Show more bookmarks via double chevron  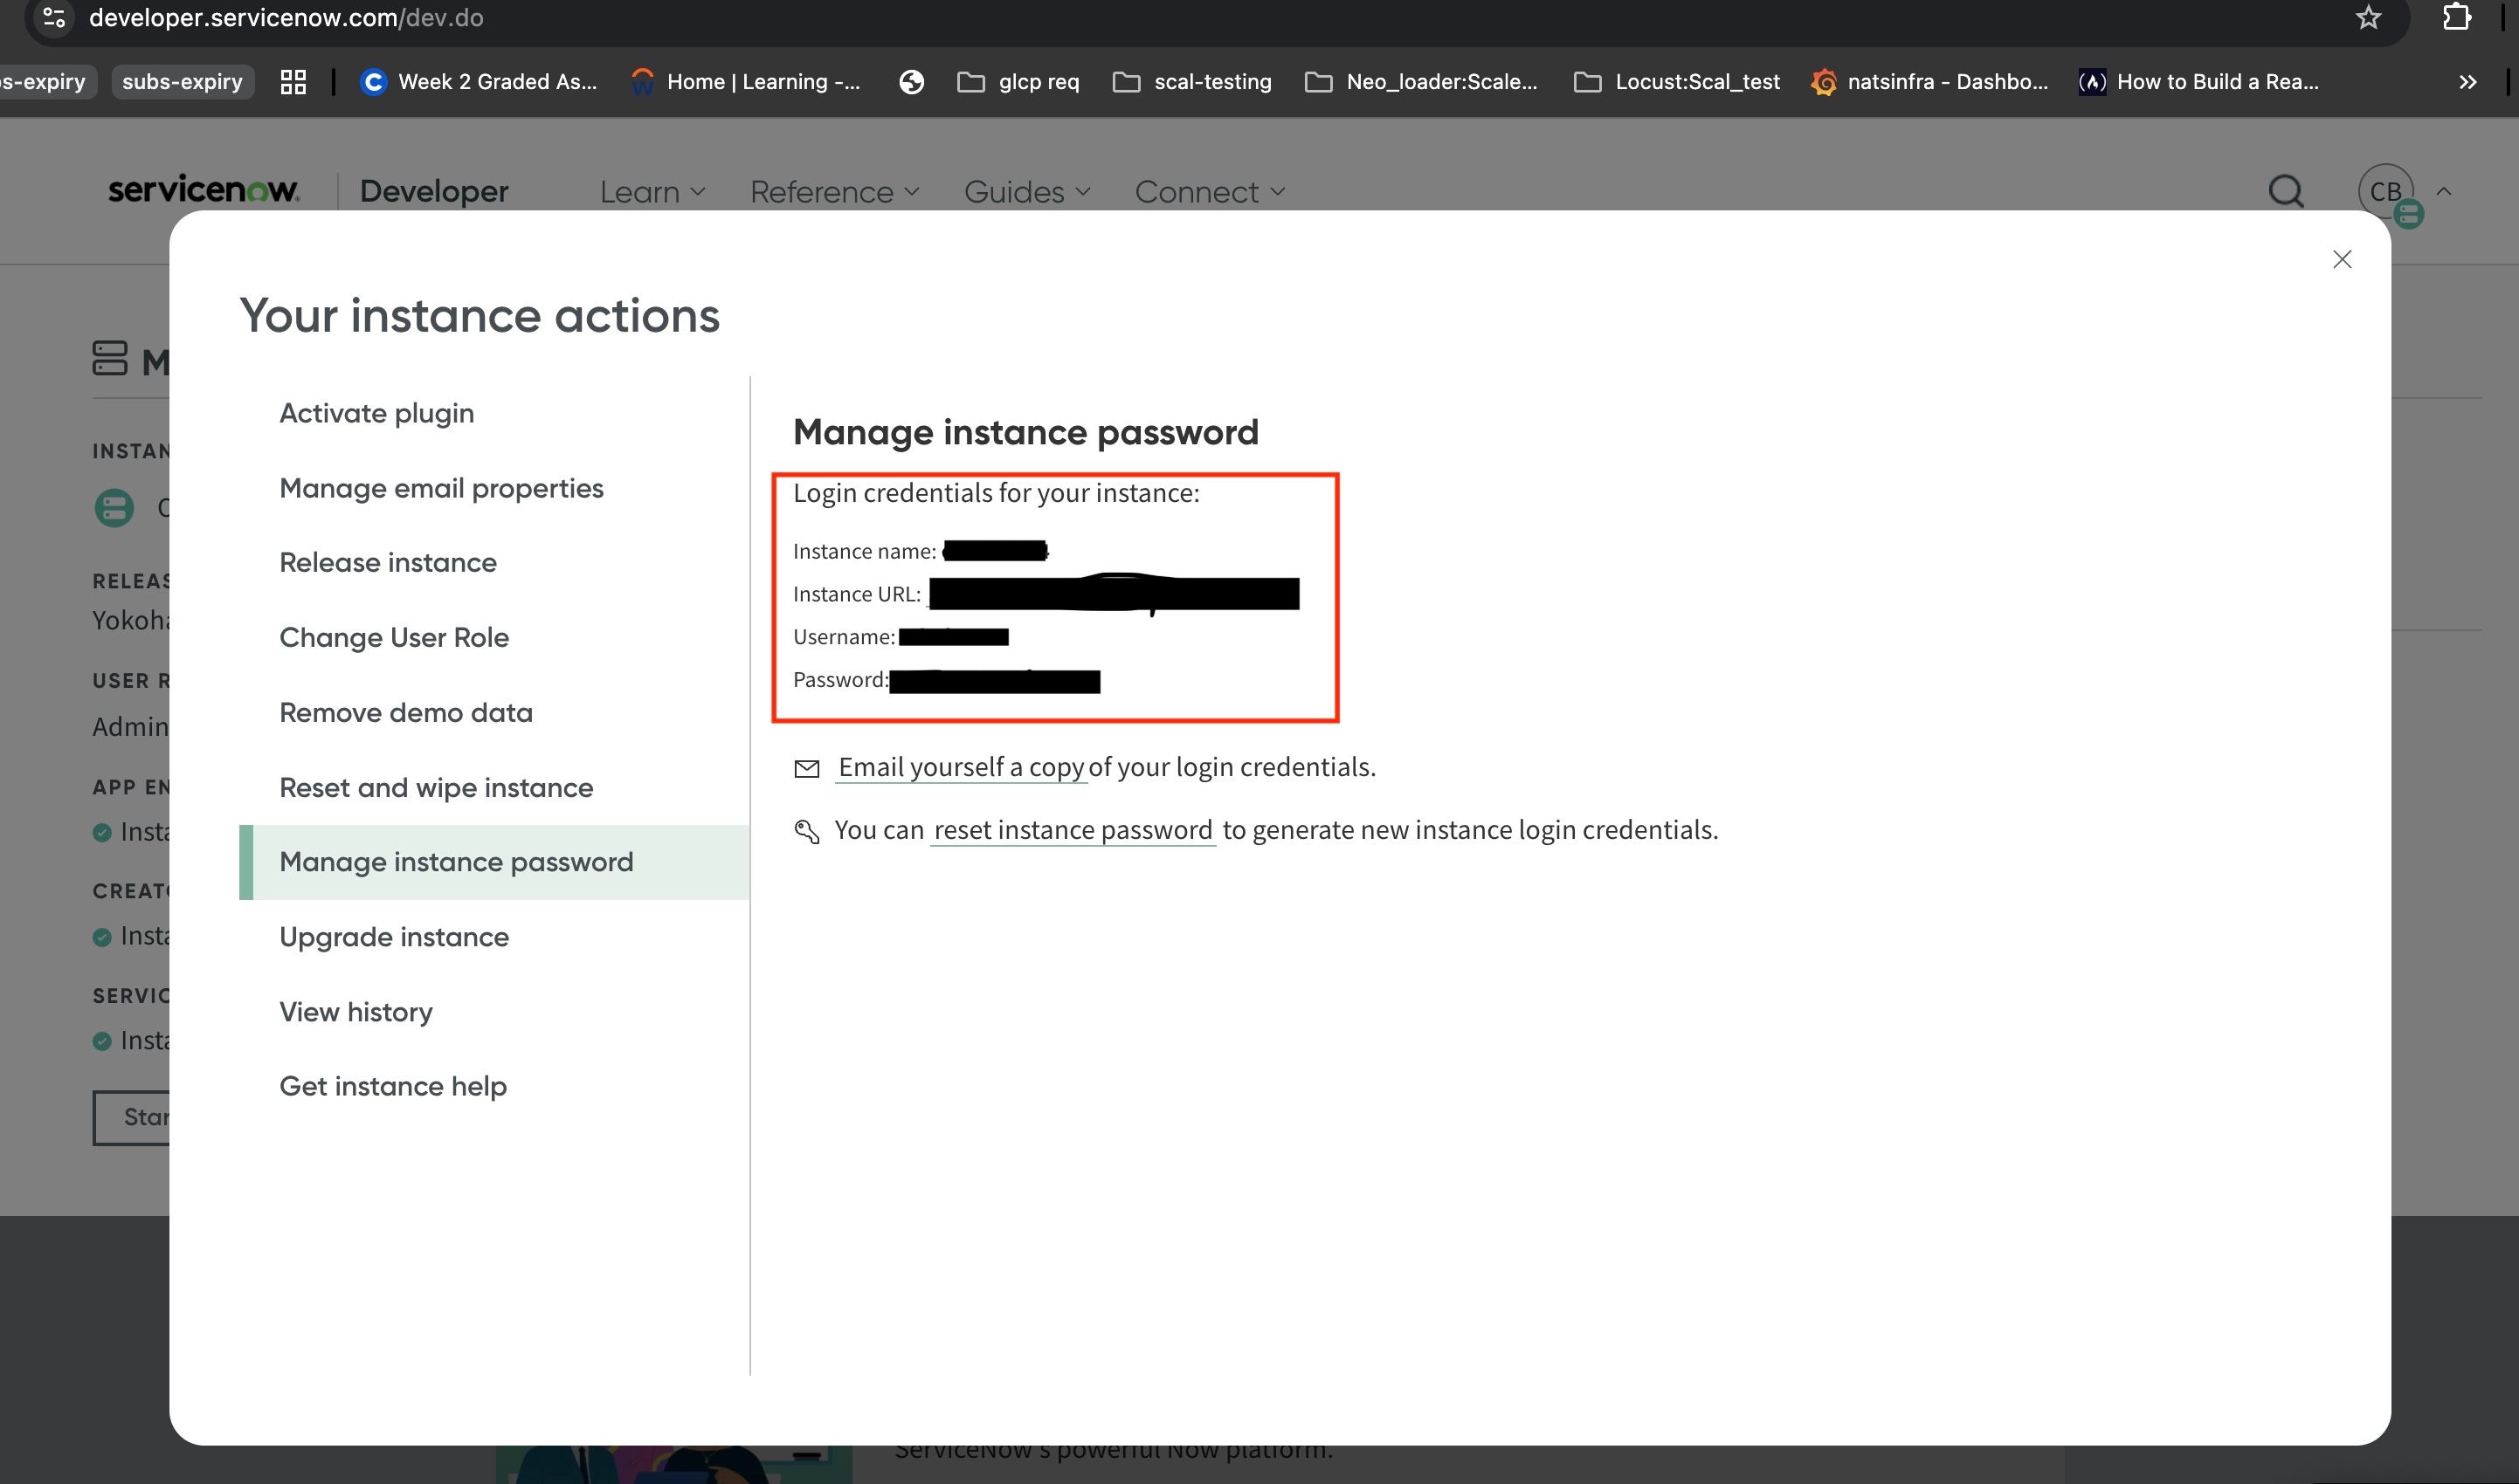[x=2467, y=82]
